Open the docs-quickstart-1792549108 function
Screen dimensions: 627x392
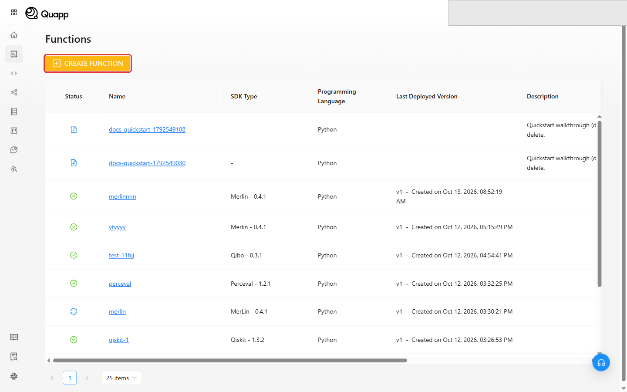[147, 129]
